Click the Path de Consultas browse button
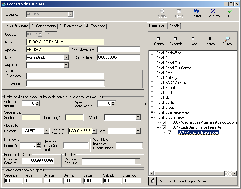The width and height of the screenshot is (241, 189). pos(138,161)
